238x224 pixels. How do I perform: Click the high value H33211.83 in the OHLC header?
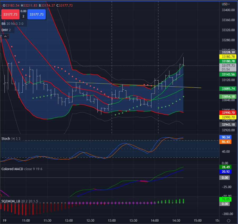[x=29, y=6]
